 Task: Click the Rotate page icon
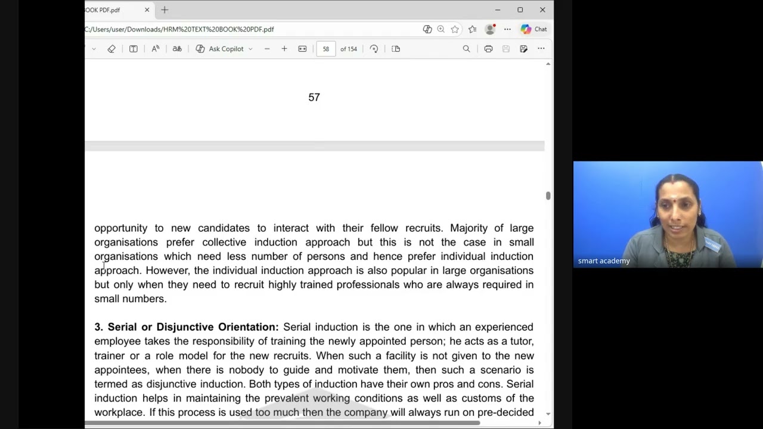click(374, 49)
